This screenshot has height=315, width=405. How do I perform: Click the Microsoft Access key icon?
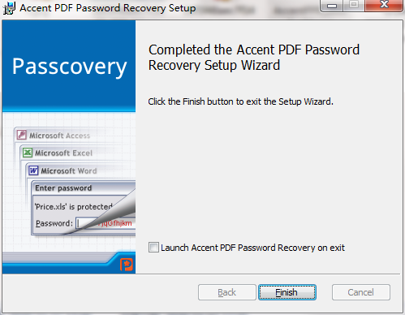tap(22, 135)
